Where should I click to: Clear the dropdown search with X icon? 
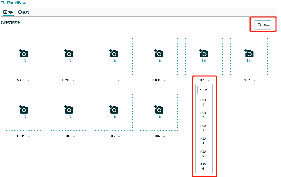pyautogui.click(x=206, y=90)
